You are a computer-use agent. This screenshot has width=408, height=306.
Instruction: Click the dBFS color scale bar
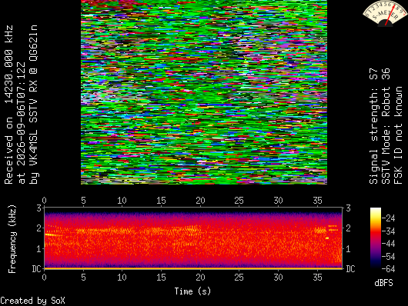point(376,238)
